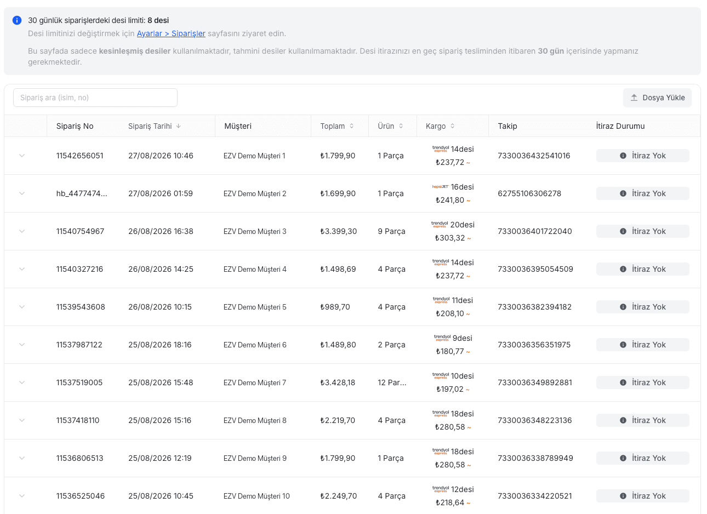Click upload icon on Dosya Yükle button
The height and width of the screenshot is (514, 707).
(634, 98)
